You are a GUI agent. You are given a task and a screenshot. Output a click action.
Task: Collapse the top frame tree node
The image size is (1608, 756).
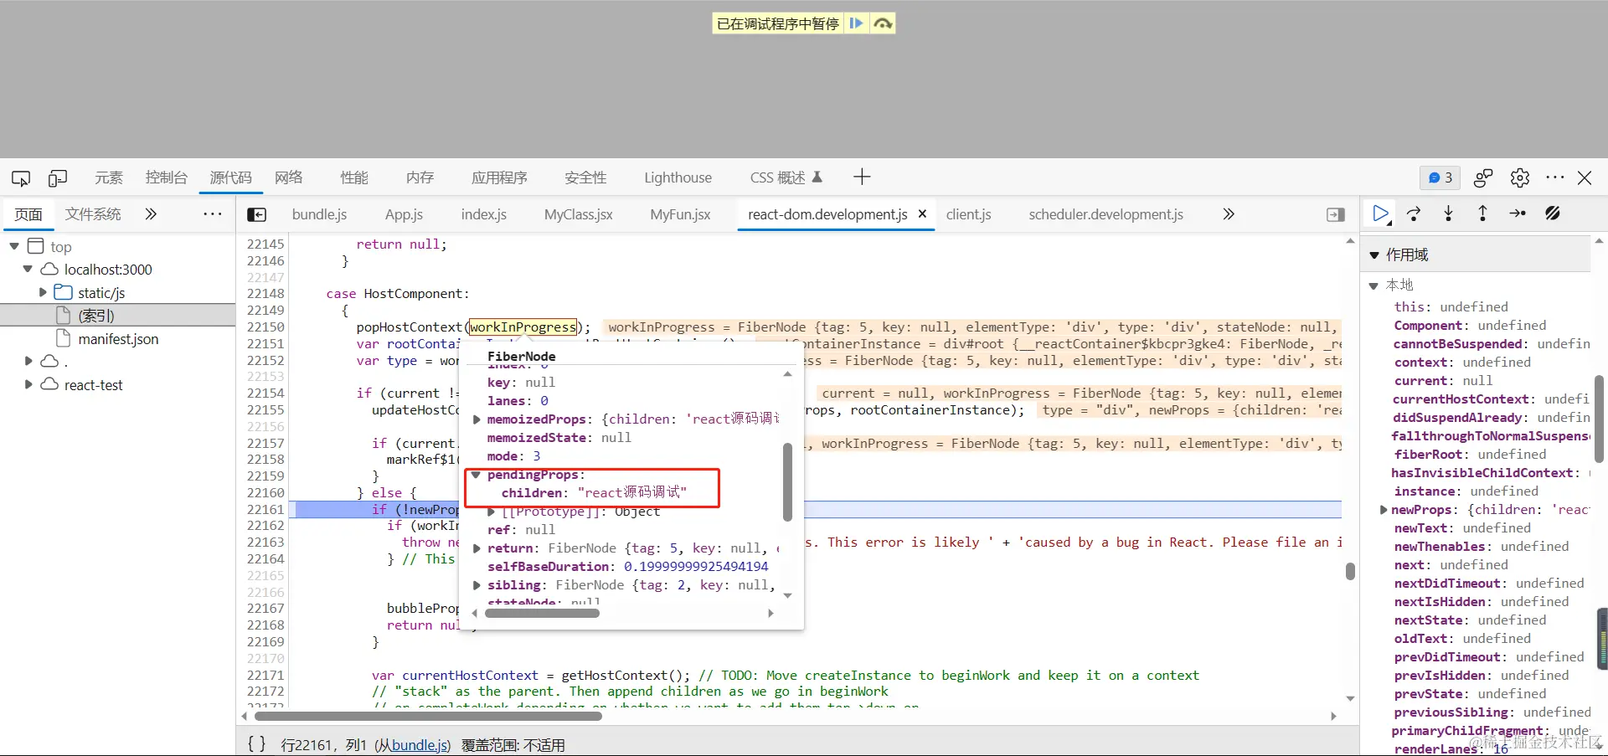tap(14, 246)
